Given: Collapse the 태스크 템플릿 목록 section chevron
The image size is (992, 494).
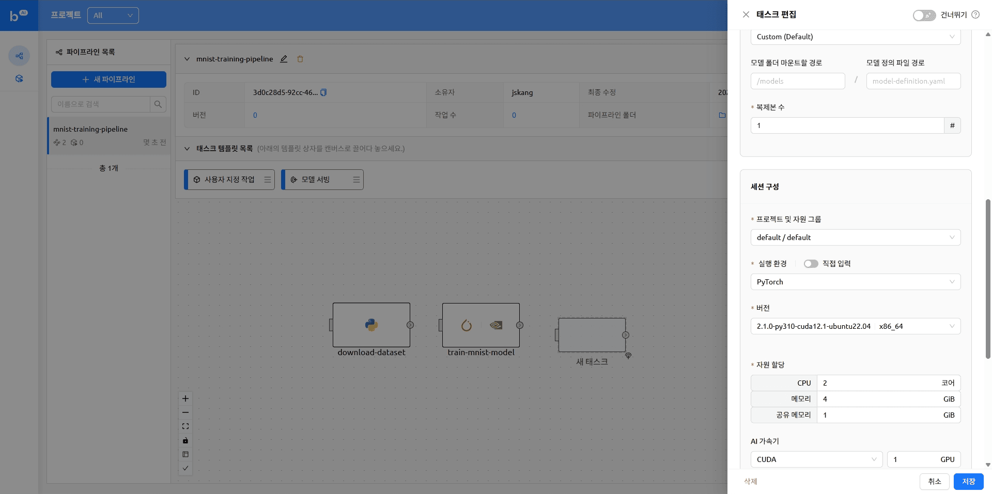Looking at the screenshot, I should [187, 149].
